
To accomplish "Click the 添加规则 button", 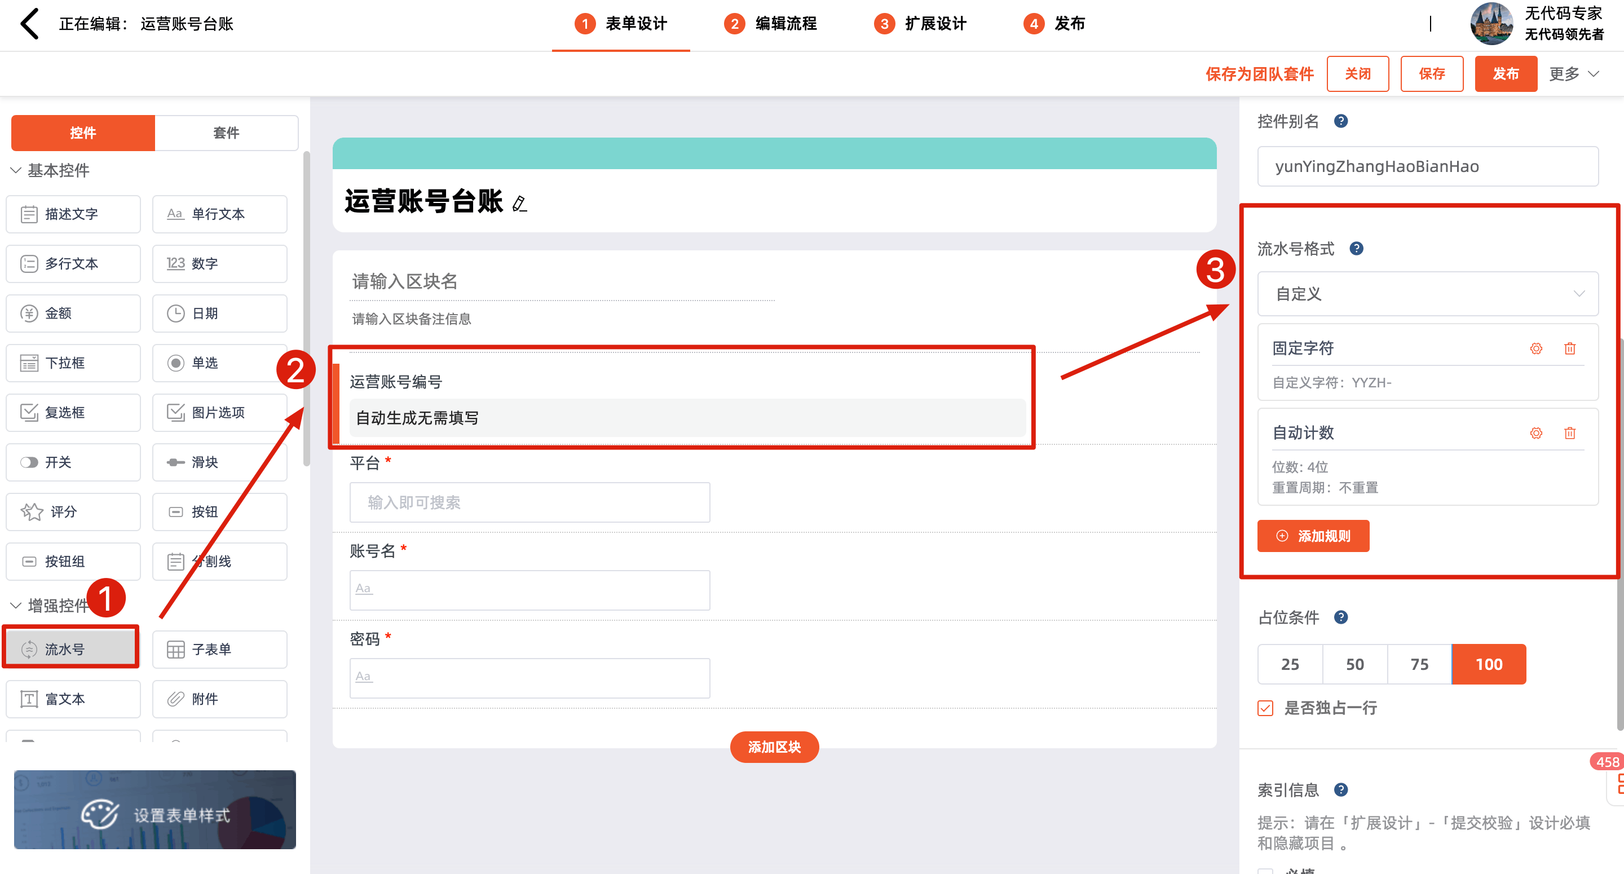I will click(1313, 536).
